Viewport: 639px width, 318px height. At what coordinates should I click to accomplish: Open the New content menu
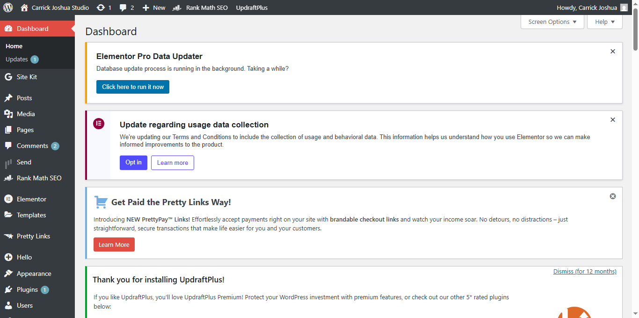pos(153,7)
